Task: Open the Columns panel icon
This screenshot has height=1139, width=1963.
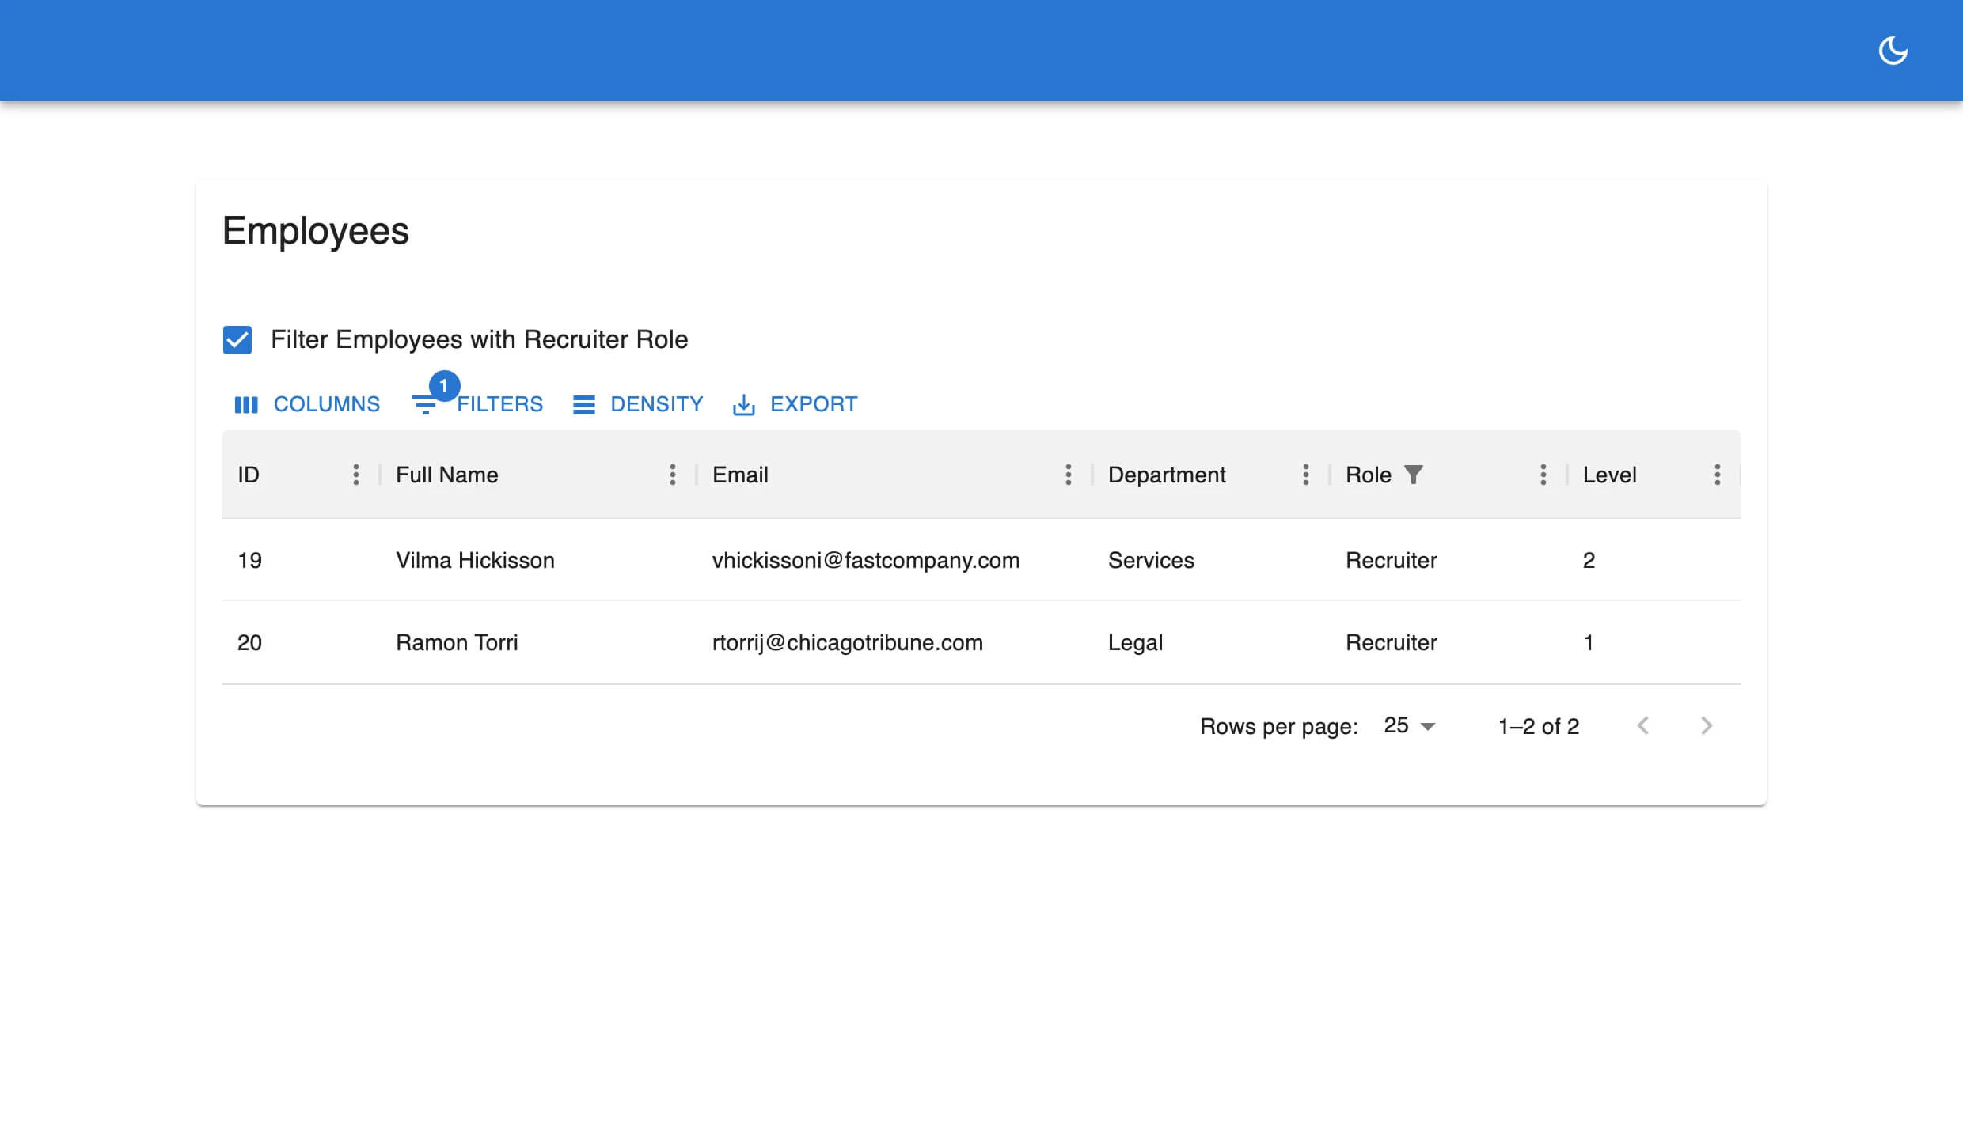Action: point(246,404)
